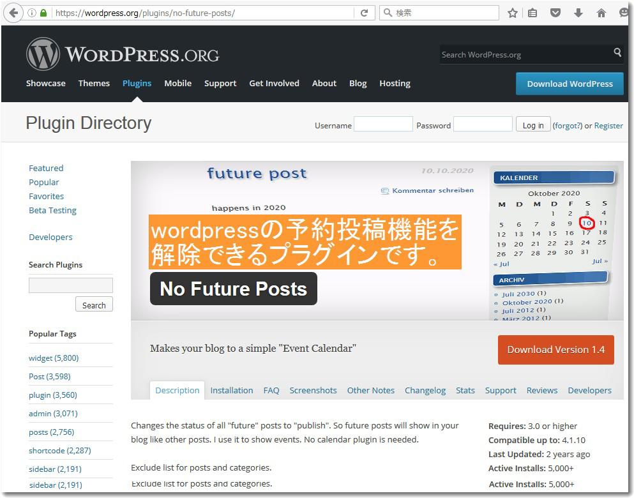Click the Plugin Directory heading

pos(89,123)
